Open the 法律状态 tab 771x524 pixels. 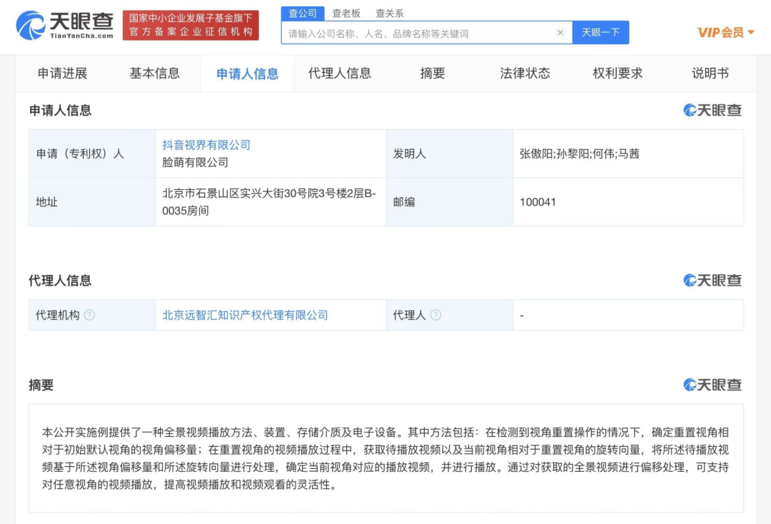tap(525, 73)
